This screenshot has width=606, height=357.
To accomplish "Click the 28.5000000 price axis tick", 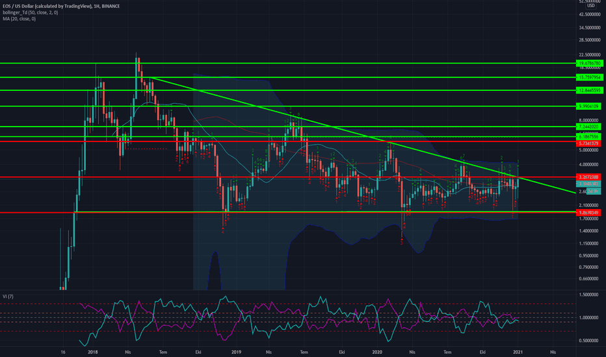I will click(589, 40).
